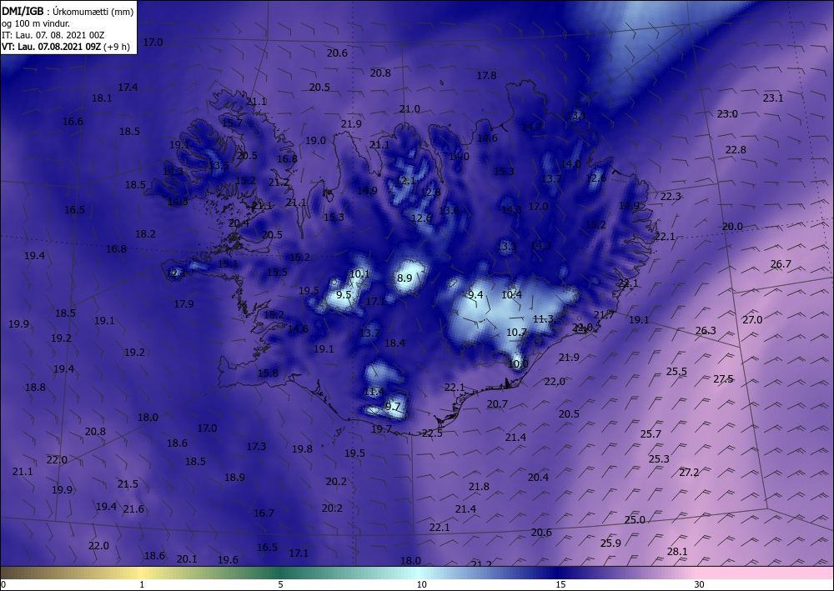Click the 16.7 value on the map

[264, 514]
